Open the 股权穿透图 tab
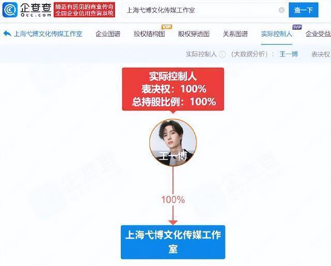The height and width of the screenshot is (266, 331). tap(194, 34)
